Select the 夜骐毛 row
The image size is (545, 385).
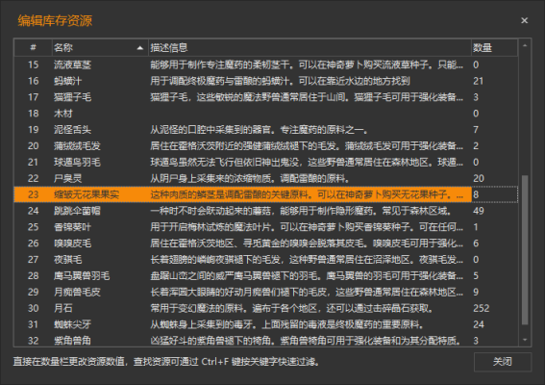click(x=266, y=260)
